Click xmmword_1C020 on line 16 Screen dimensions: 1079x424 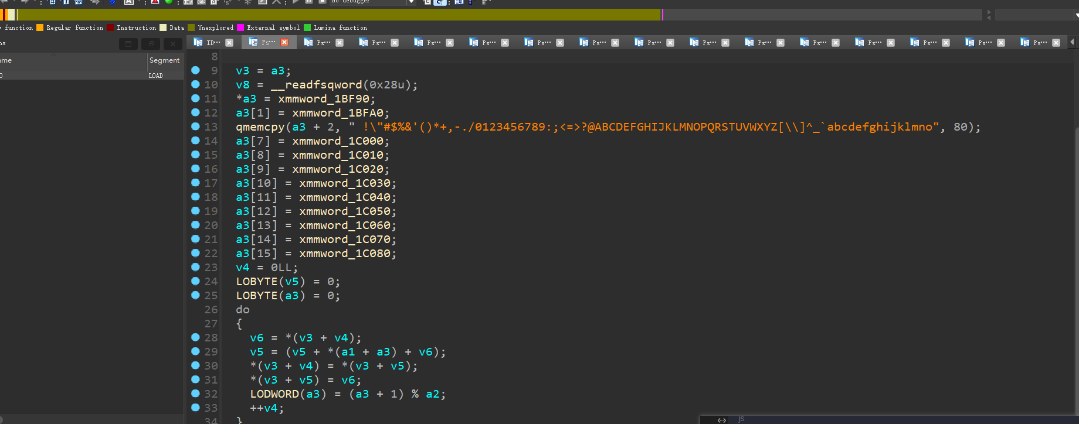[338, 169]
